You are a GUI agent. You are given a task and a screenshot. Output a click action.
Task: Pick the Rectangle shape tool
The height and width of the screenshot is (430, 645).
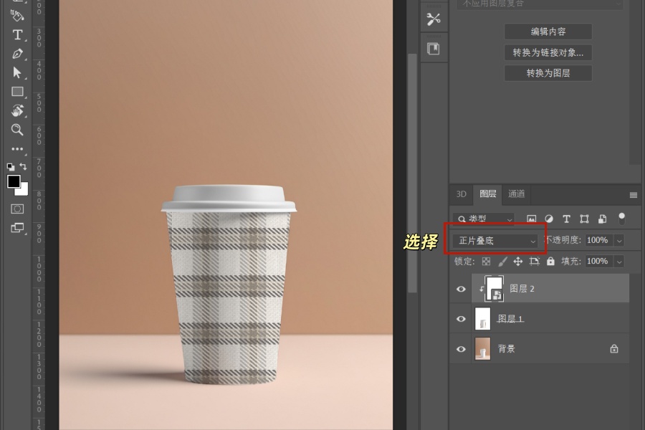[17, 91]
